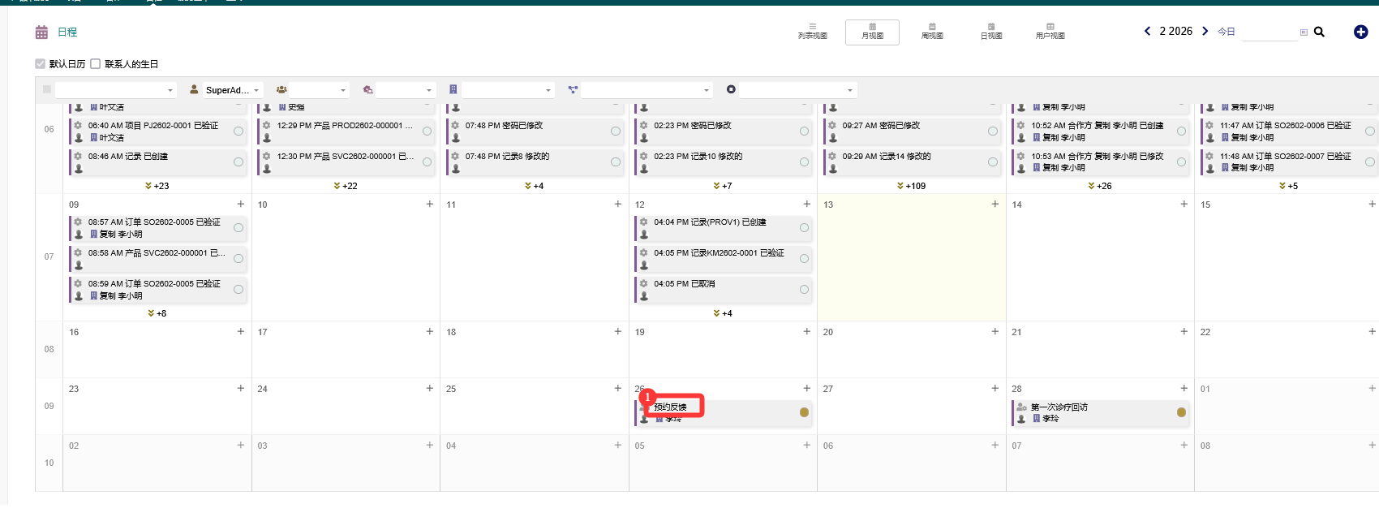Open the 第一次诊疗回访 event
This screenshot has width=1379, height=530.
tap(1059, 407)
